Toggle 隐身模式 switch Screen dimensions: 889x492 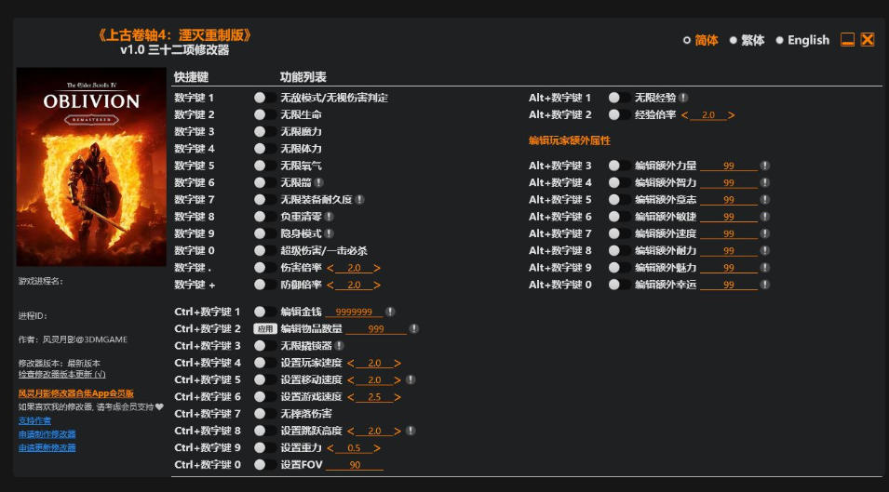click(x=264, y=233)
